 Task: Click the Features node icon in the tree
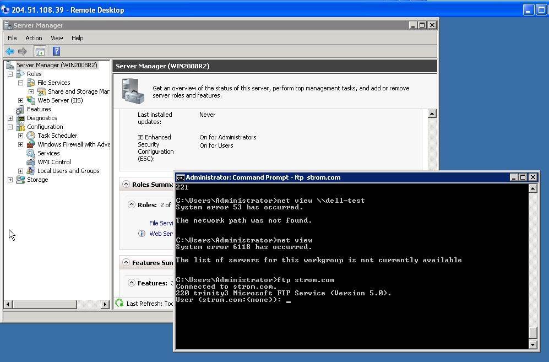(20, 109)
